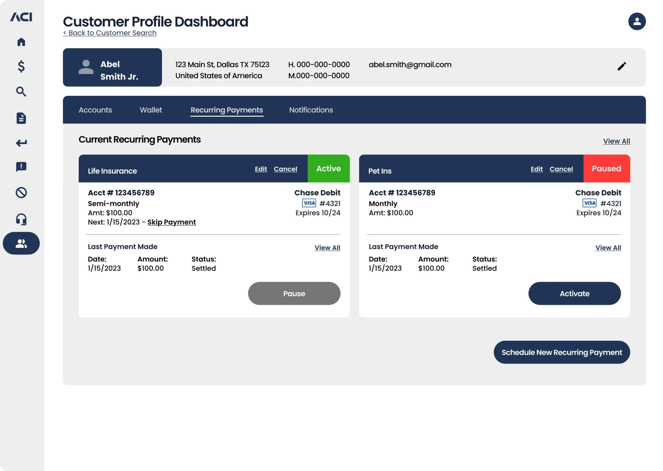The image size is (663, 471).
Task: Click Edit on the Pet Ins card
Action: pyautogui.click(x=536, y=169)
